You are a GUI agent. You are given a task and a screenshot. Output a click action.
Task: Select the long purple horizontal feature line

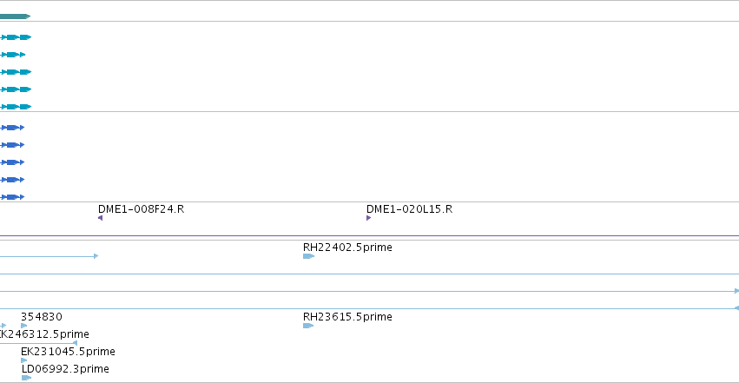click(370, 235)
